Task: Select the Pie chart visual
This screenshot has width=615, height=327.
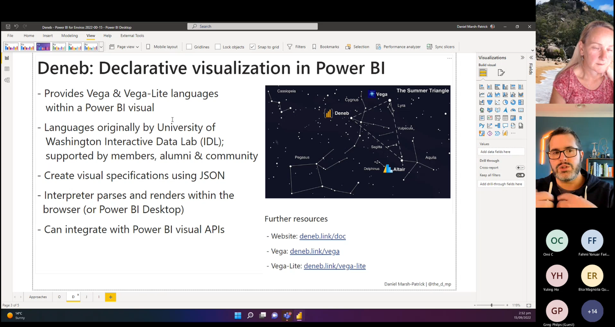Action: (505, 102)
